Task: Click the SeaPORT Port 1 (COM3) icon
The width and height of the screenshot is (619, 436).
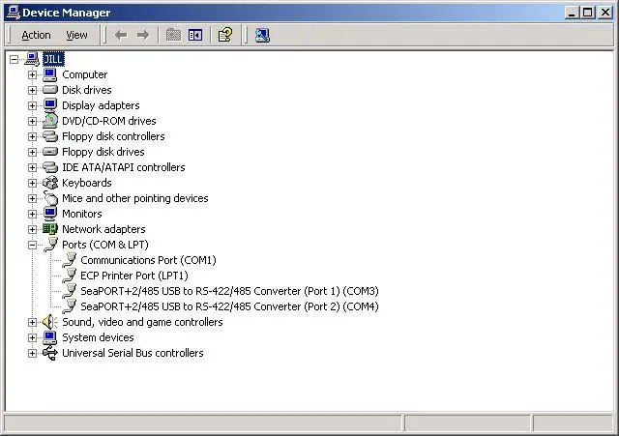Action: [x=70, y=291]
